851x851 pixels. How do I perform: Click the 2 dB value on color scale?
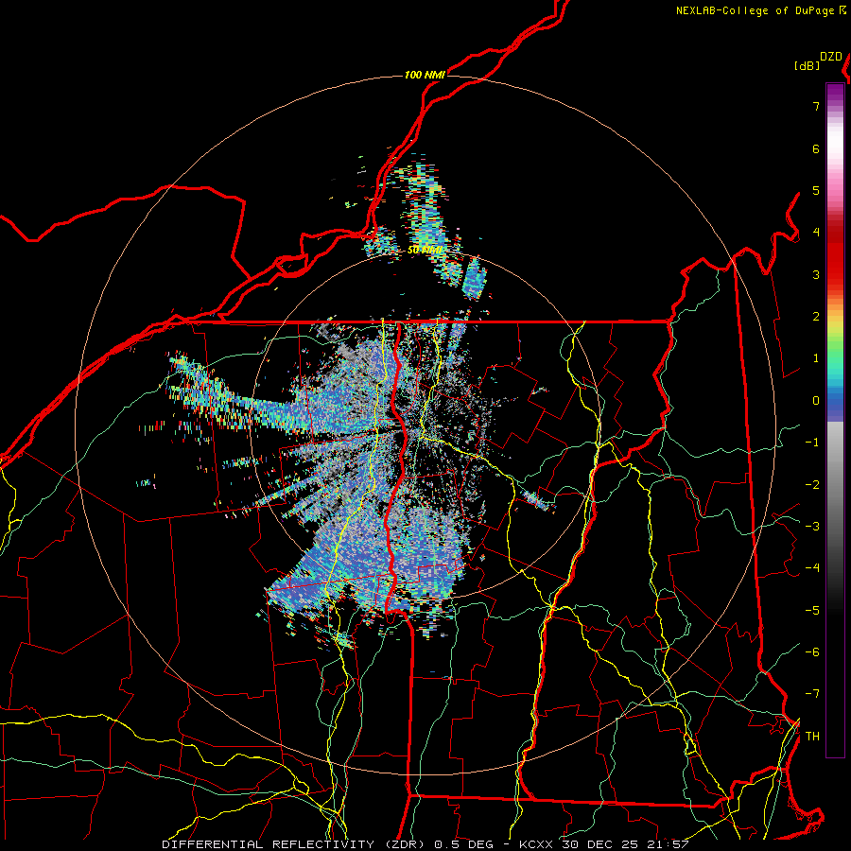(x=816, y=317)
